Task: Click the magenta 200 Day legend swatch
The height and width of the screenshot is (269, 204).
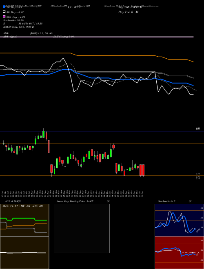Action: click(x=4, y=16)
